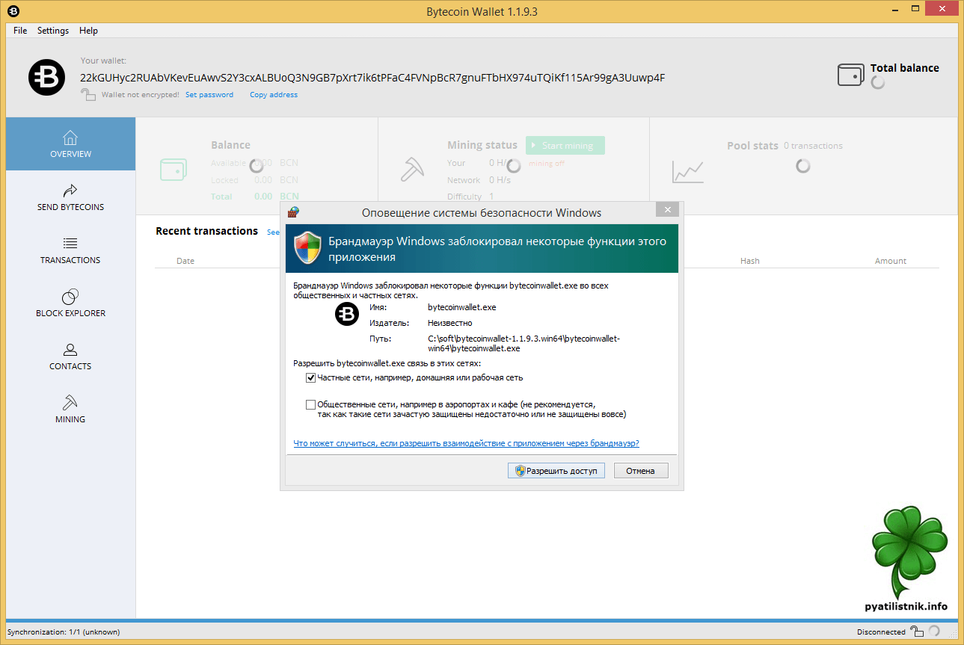Switch to the Overview section
This screenshot has height=645, width=964.
pyautogui.click(x=71, y=144)
